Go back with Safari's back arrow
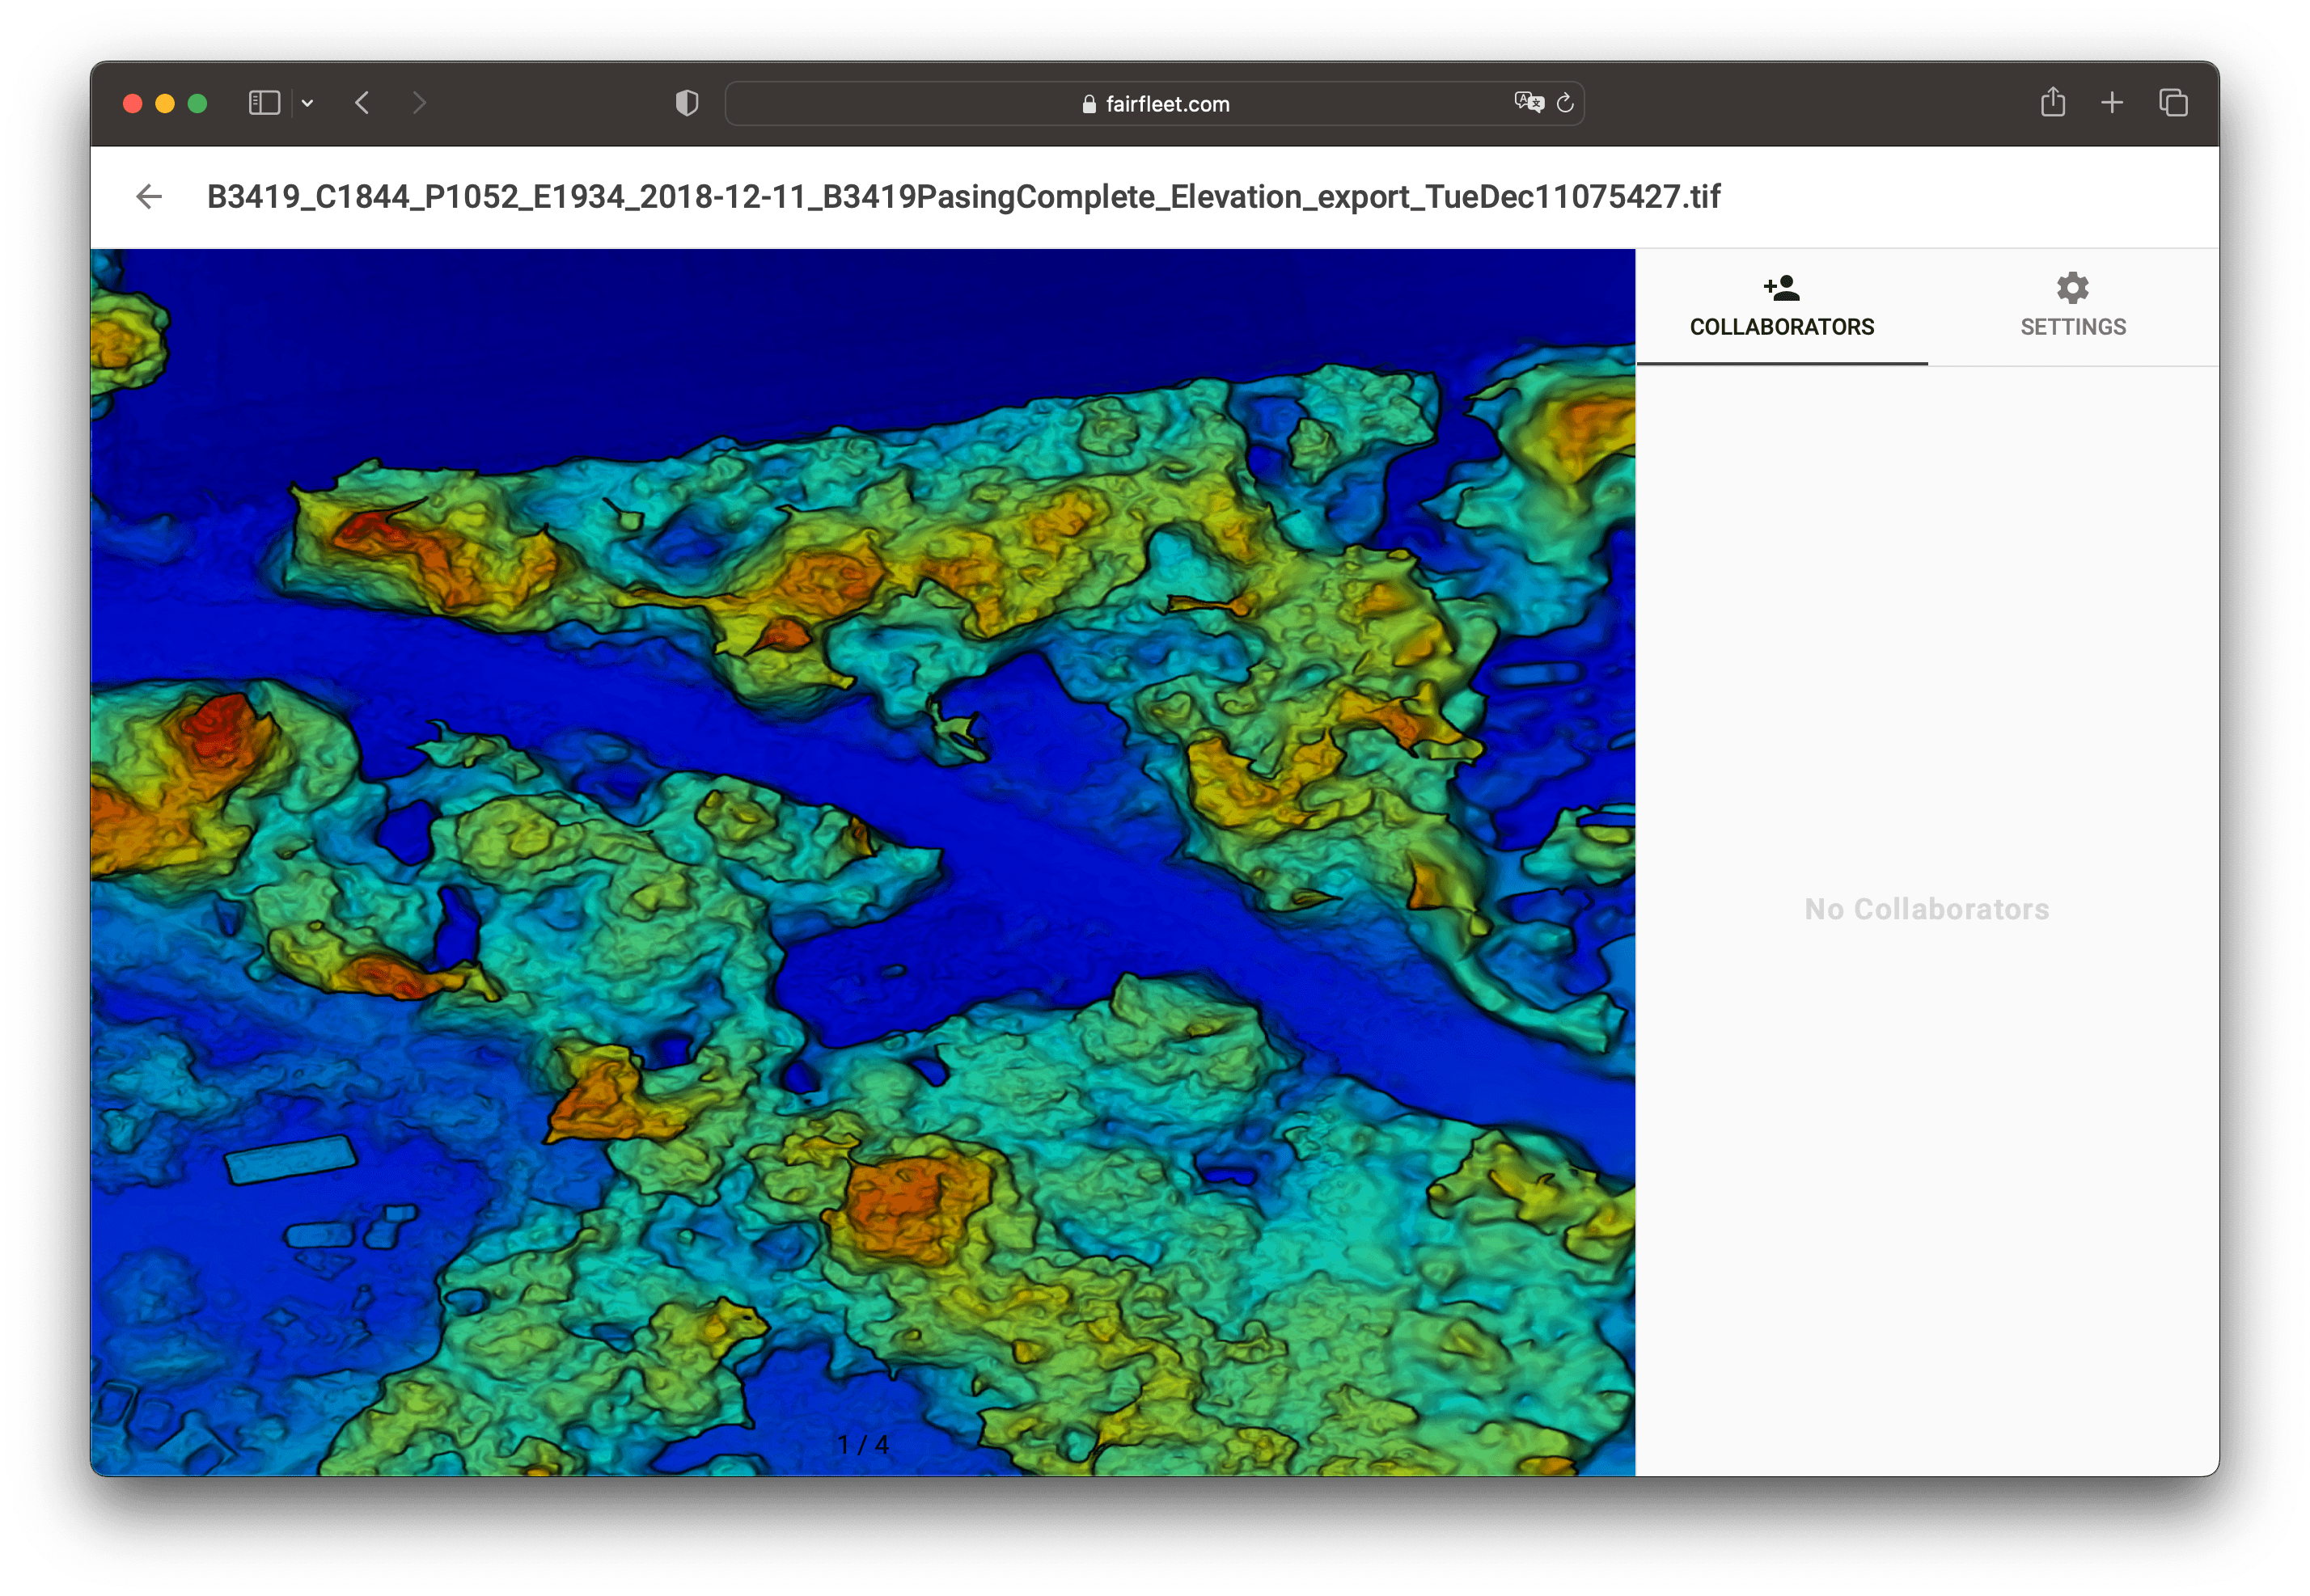This screenshot has width=2310, height=1596. [362, 103]
